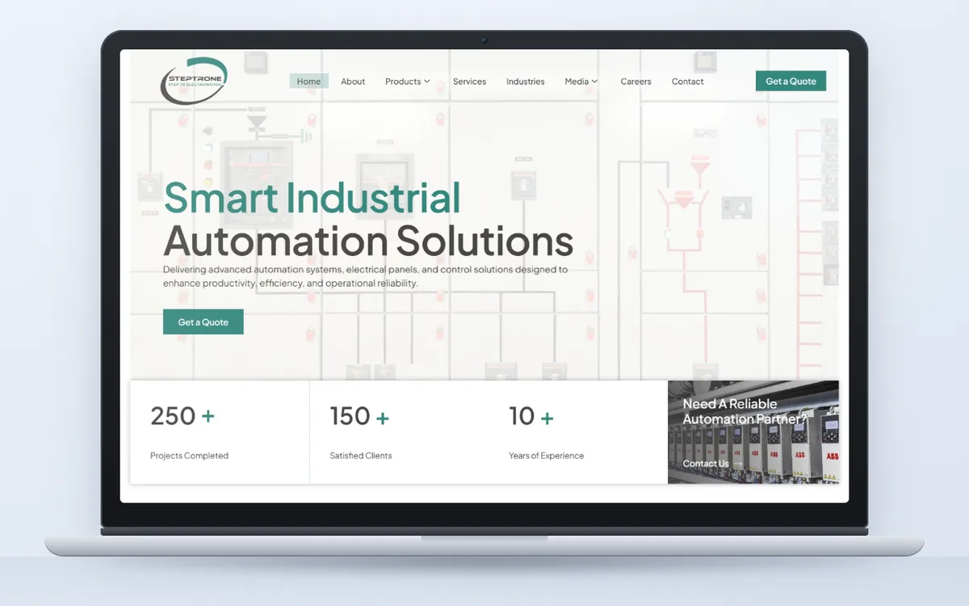Navigate to the Services page
The image size is (969, 606).
click(469, 82)
